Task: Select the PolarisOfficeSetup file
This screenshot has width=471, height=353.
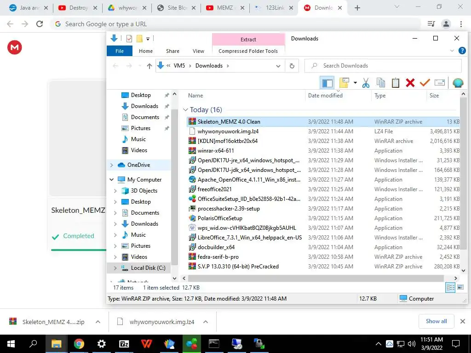Action: click(323, 218)
